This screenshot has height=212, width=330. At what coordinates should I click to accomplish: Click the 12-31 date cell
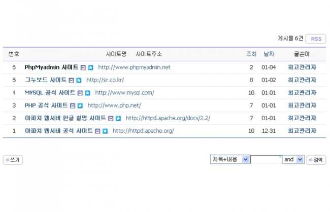tap(269, 131)
